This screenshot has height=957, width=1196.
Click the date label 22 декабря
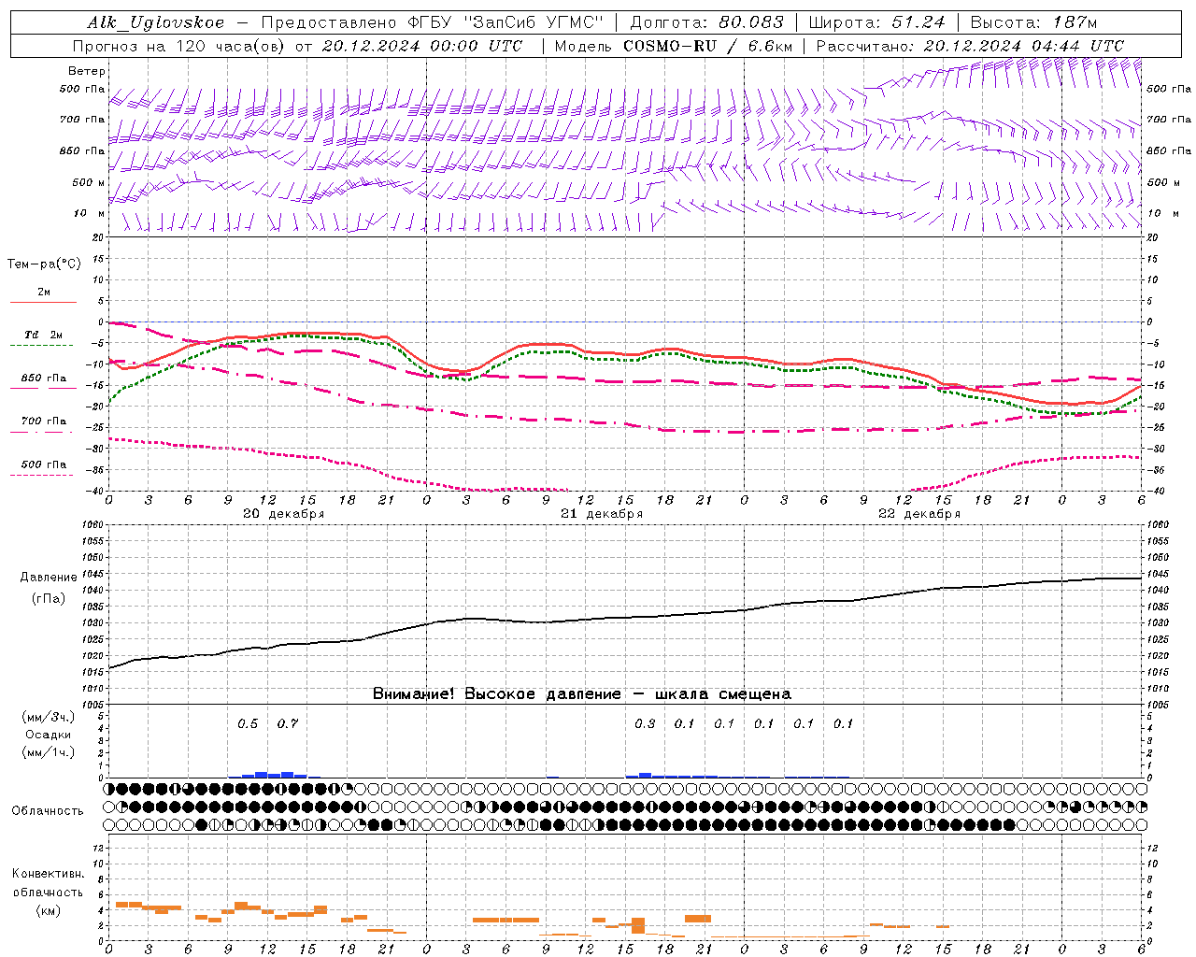pyautogui.click(x=919, y=514)
